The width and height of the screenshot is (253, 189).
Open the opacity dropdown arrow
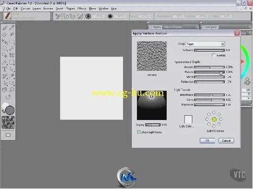125,16
